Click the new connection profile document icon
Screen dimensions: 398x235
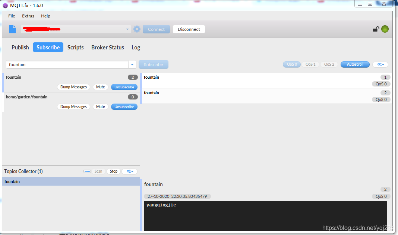(x=12, y=29)
